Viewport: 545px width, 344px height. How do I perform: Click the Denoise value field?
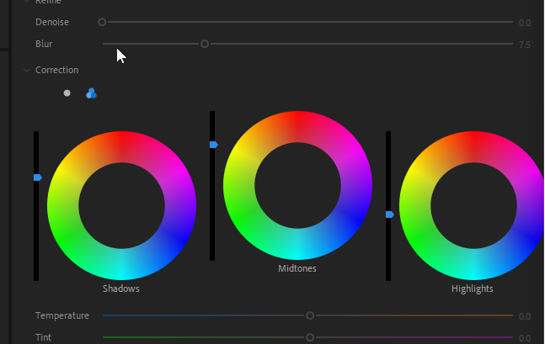(524, 23)
